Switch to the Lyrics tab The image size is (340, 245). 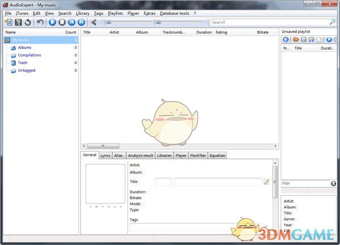coord(105,156)
